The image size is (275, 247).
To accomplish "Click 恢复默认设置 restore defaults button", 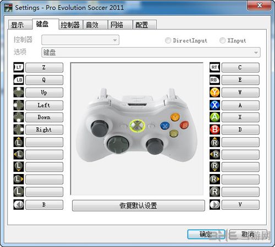I will [x=139, y=205].
